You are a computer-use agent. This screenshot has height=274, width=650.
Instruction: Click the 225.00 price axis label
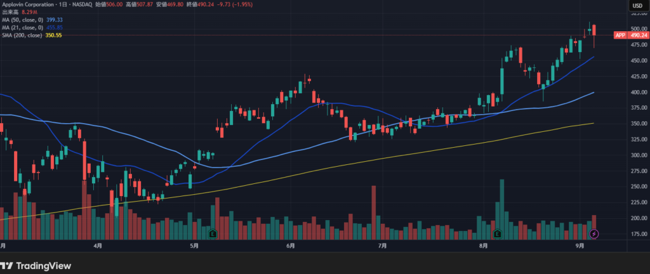[x=639, y=202]
